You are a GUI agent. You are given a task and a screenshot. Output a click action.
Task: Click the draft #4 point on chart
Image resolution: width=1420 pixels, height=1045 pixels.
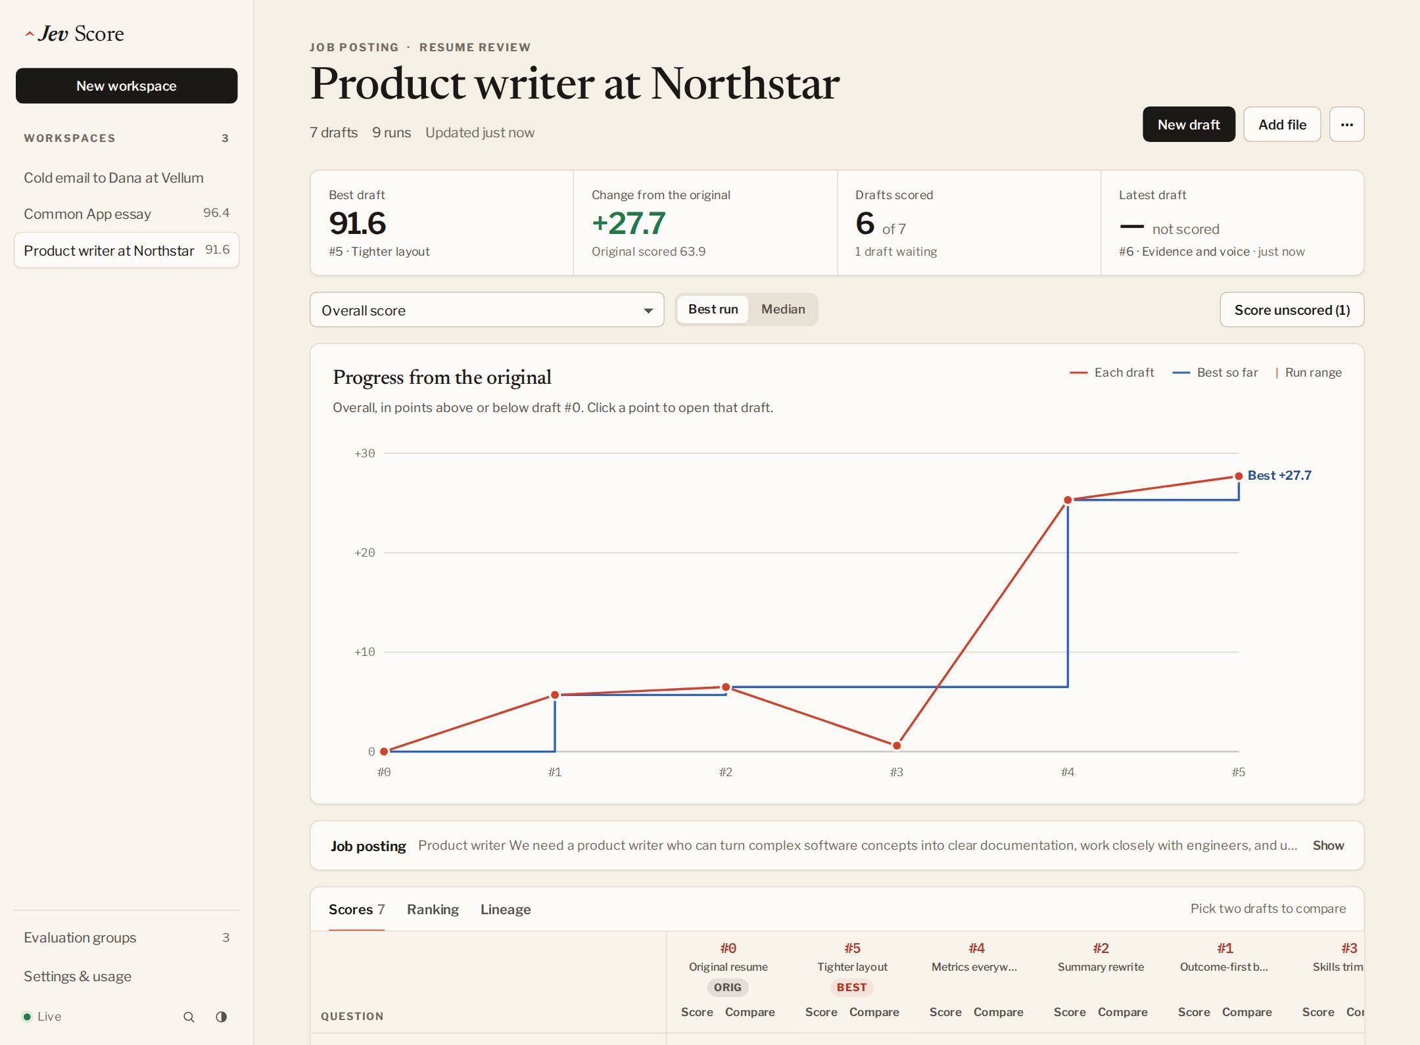[x=1068, y=500]
